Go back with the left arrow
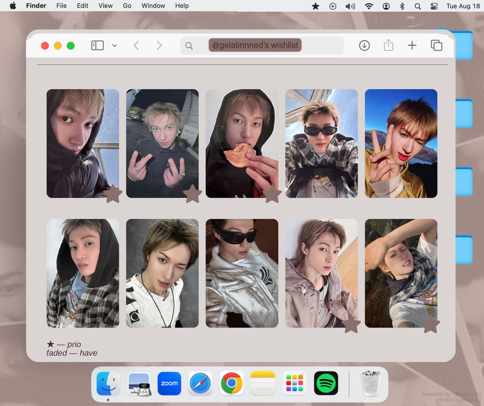The height and width of the screenshot is (406, 484). point(136,46)
